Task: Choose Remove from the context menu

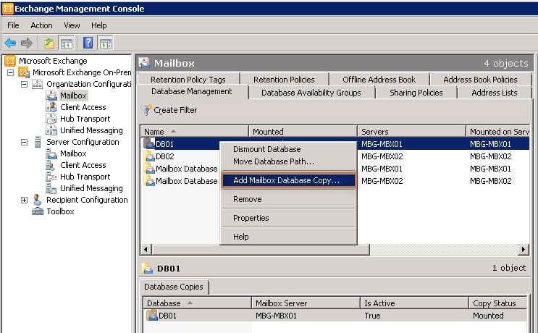Action: [x=288, y=199]
